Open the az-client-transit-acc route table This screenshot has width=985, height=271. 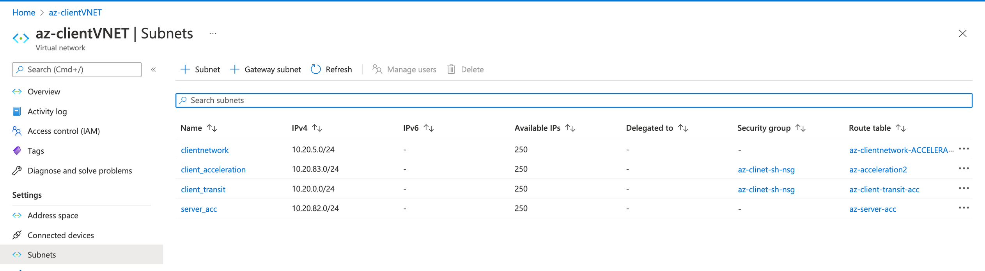[x=884, y=190]
